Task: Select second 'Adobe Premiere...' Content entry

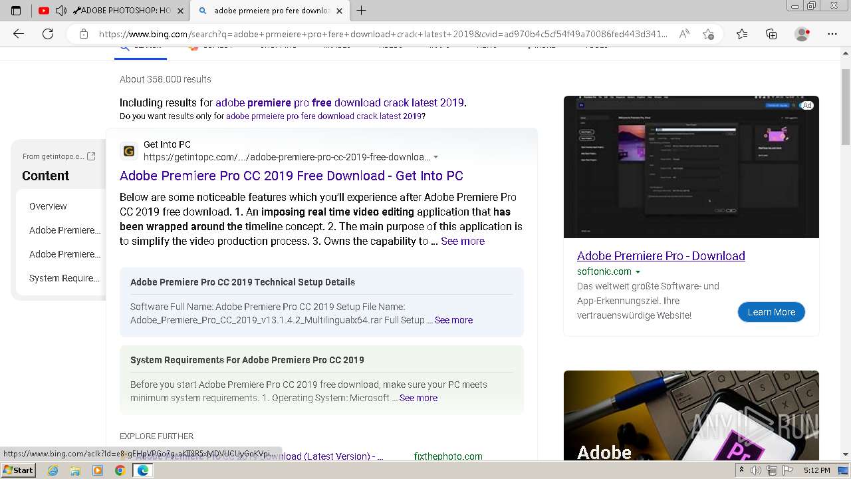Action: [x=65, y=254]
